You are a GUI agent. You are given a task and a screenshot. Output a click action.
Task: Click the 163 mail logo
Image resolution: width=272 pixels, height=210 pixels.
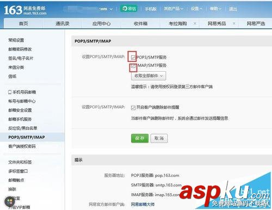pos(25,10)
